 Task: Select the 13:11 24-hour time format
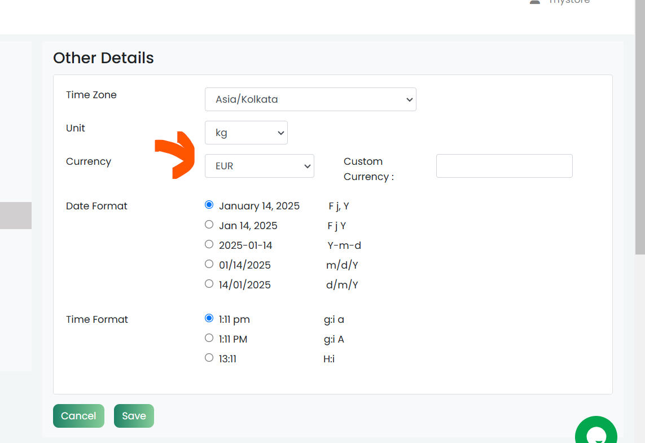[x=209, y=358]
